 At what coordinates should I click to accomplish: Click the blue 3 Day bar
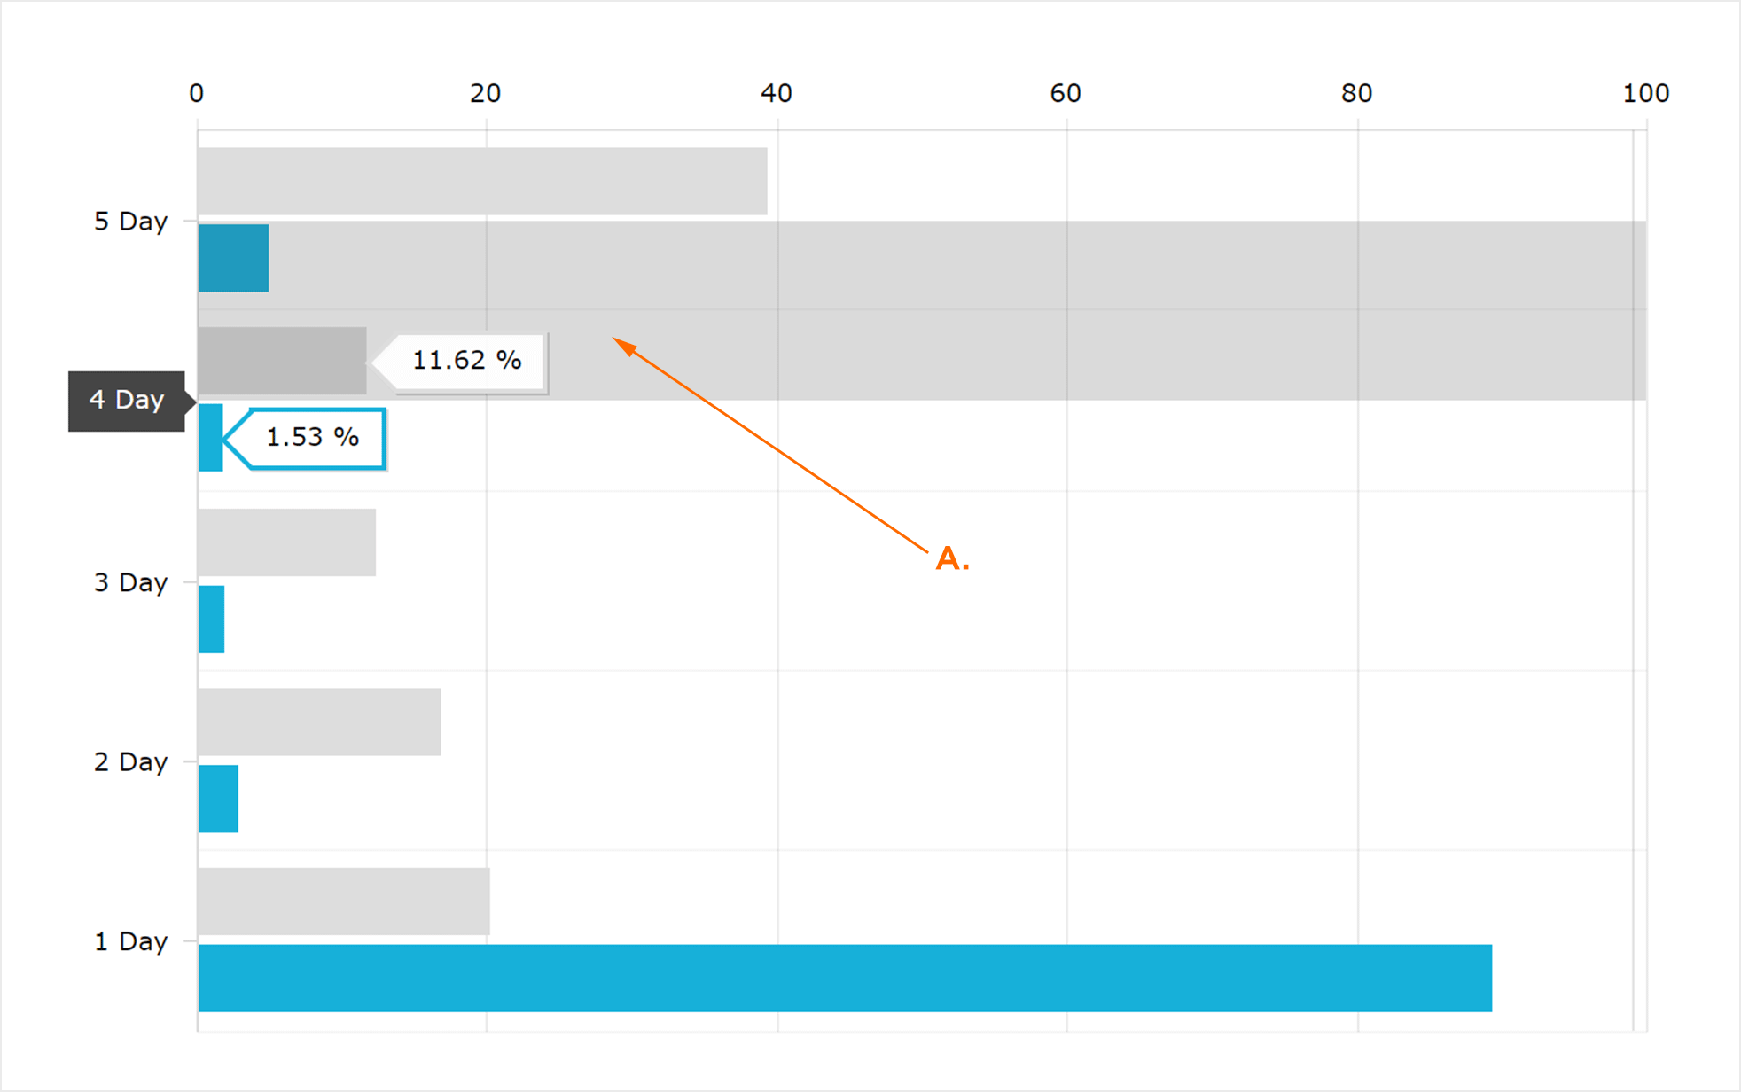(x=211, y=620)
